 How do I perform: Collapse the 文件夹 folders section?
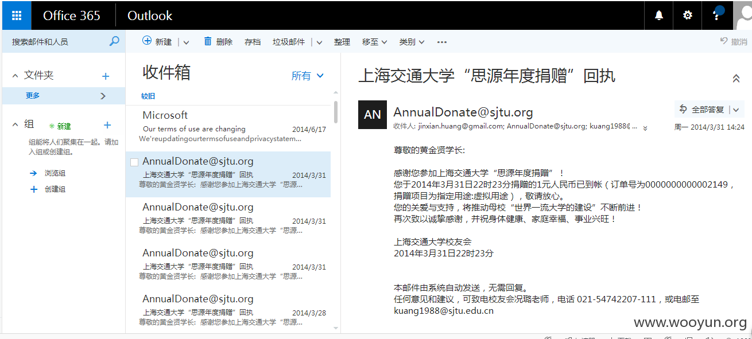(x=15, y=76)
